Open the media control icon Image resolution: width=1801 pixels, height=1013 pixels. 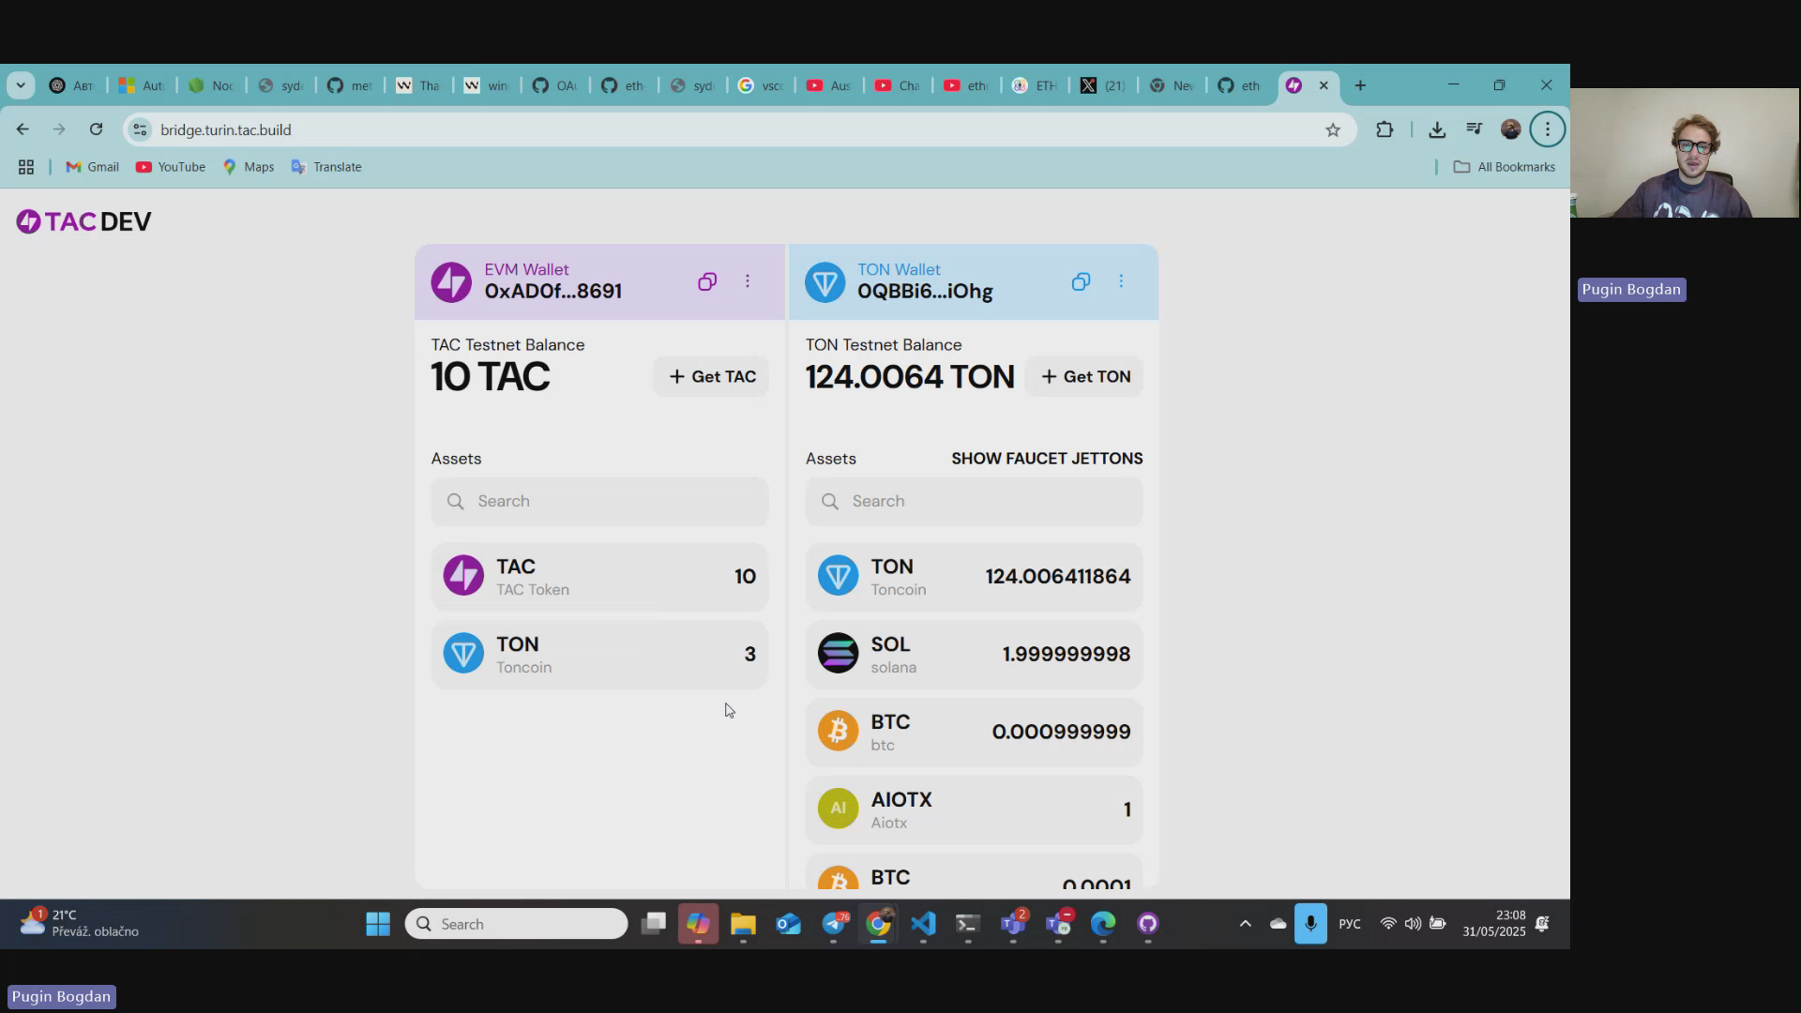1474,129
